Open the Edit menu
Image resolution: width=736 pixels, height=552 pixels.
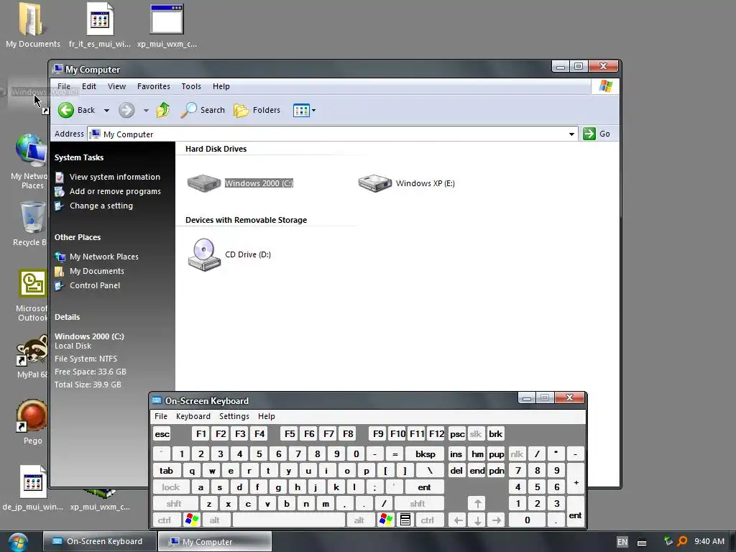tap(88, 86)
